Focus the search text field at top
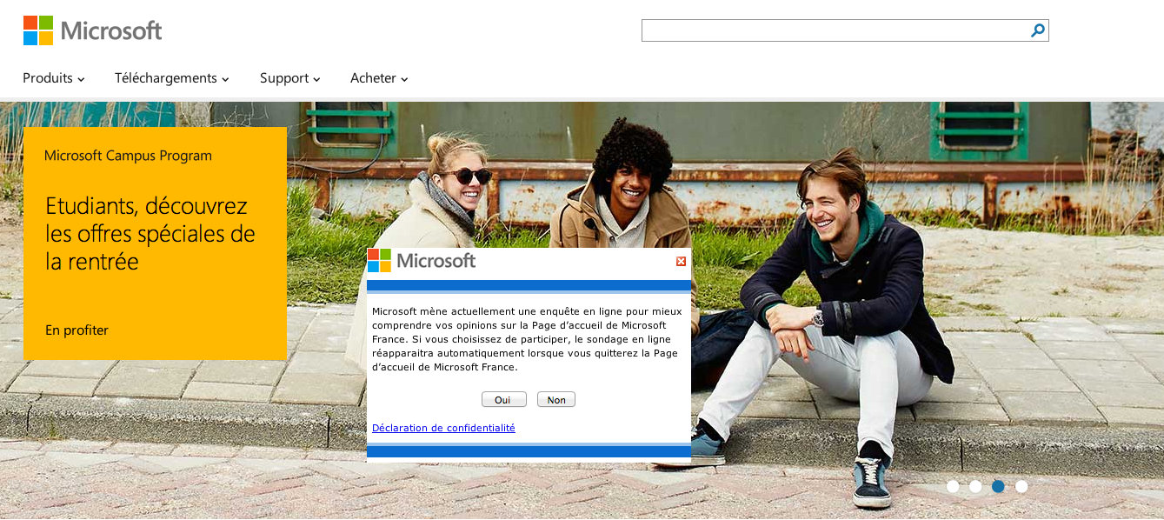 pos(835,30)
